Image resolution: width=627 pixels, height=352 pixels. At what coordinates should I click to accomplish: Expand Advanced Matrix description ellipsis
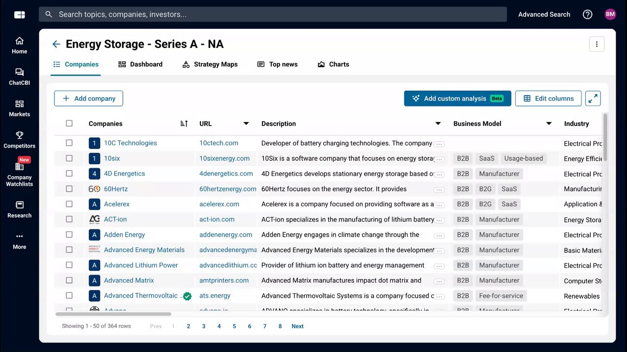pyautogui.click(x=439, y=282)
